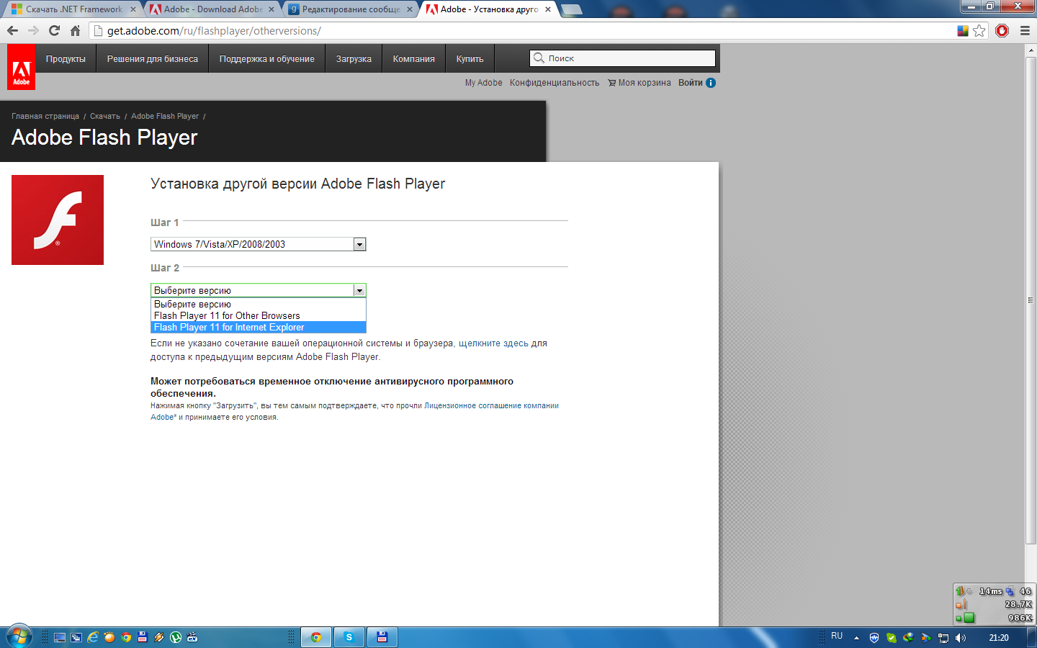The width and height of the screenshot is (1037, 648).
Task: Open Моя корзина cart link
Action: pos(639,83)
